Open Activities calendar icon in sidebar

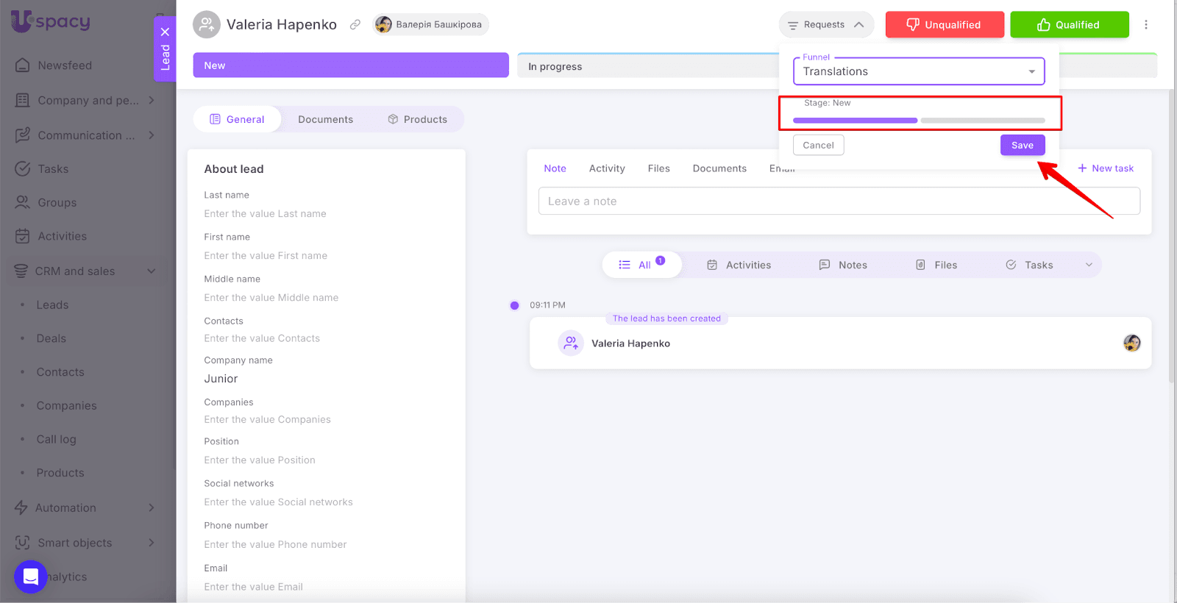(23, 236)
